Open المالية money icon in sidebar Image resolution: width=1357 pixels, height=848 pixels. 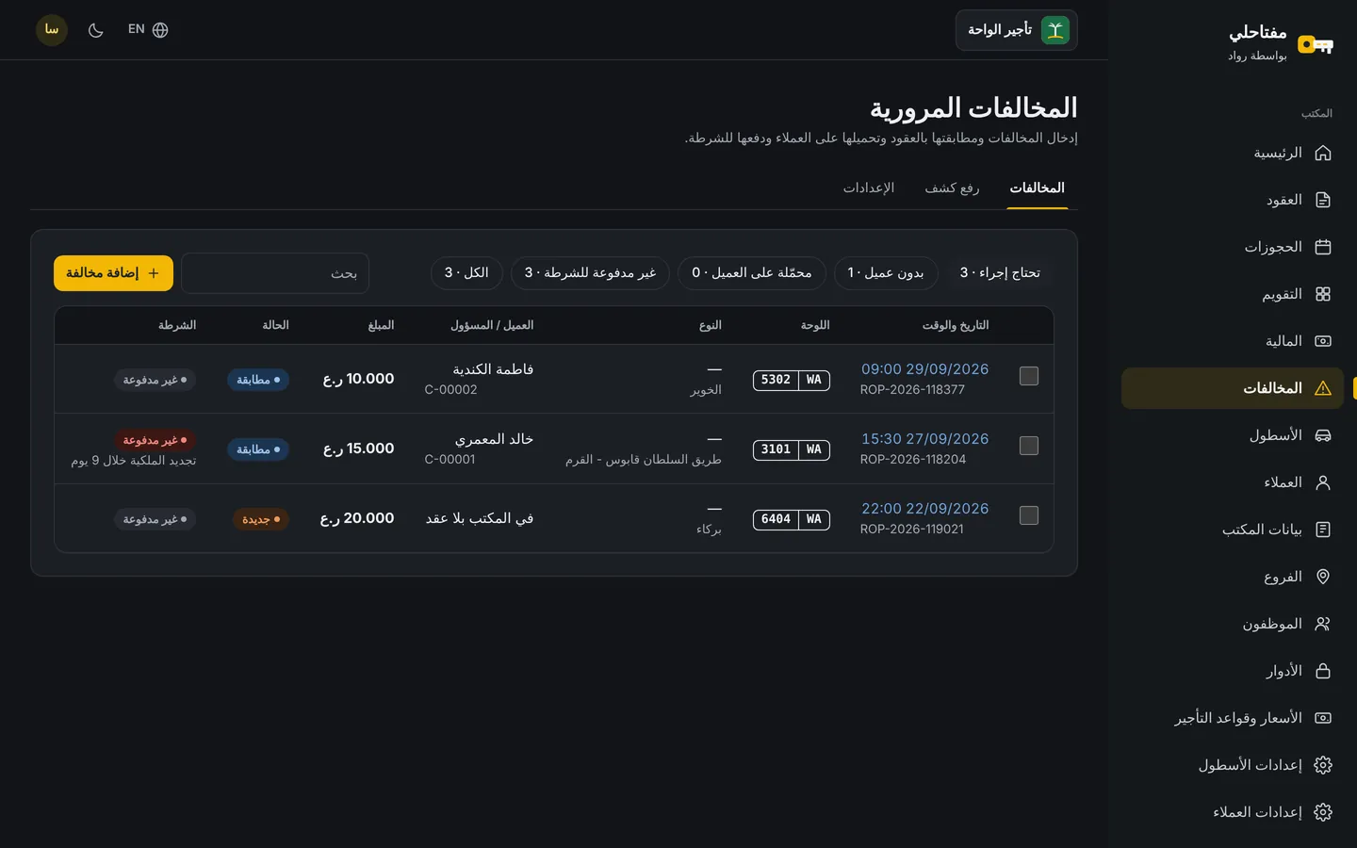tap(1323, 341)
